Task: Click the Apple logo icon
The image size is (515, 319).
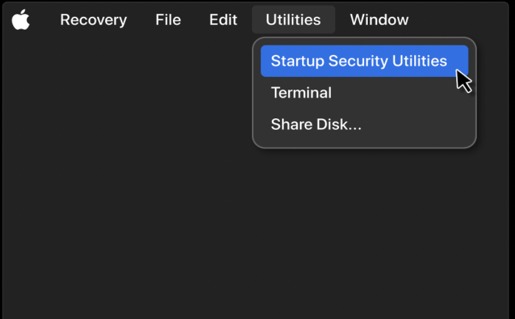Action: [21, 19]
